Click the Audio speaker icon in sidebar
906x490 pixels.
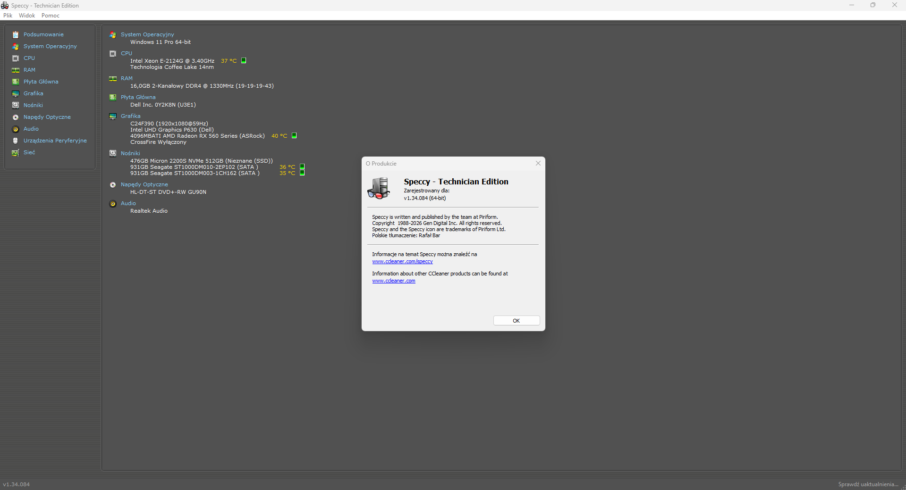pyautogui.click(x=16, y=129)
